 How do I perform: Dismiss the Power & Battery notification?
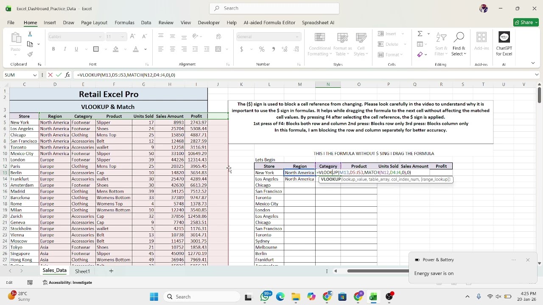pos(528,260)
